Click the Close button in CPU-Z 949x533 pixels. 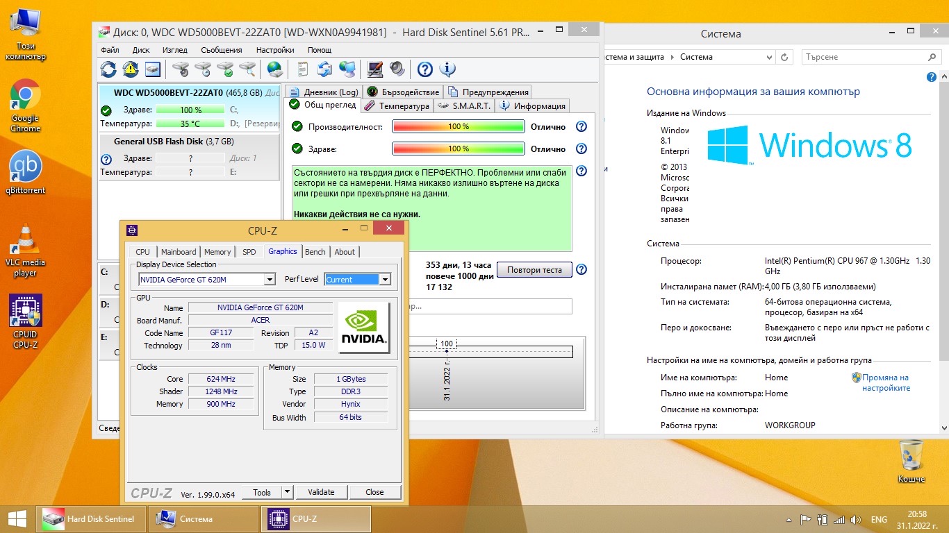click(374, 492)
